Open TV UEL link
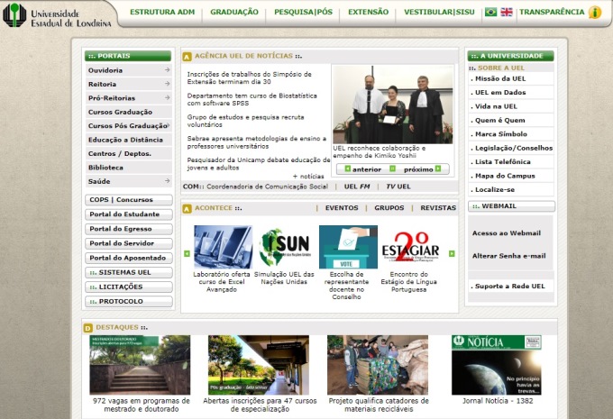 pyautogui.click(x=398, y=187)
